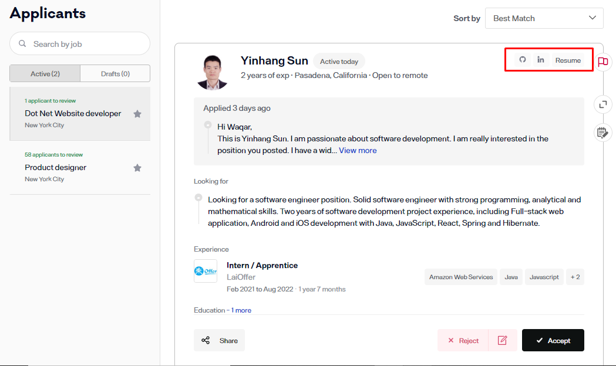Open the Sort by Best Match dropdown

coord(544,18)
